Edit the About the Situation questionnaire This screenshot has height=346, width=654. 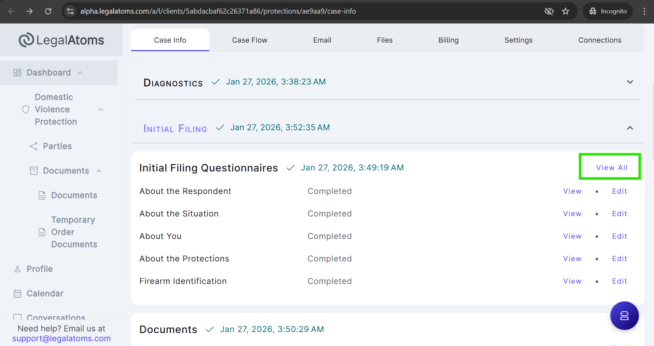[x=619, y=214]
